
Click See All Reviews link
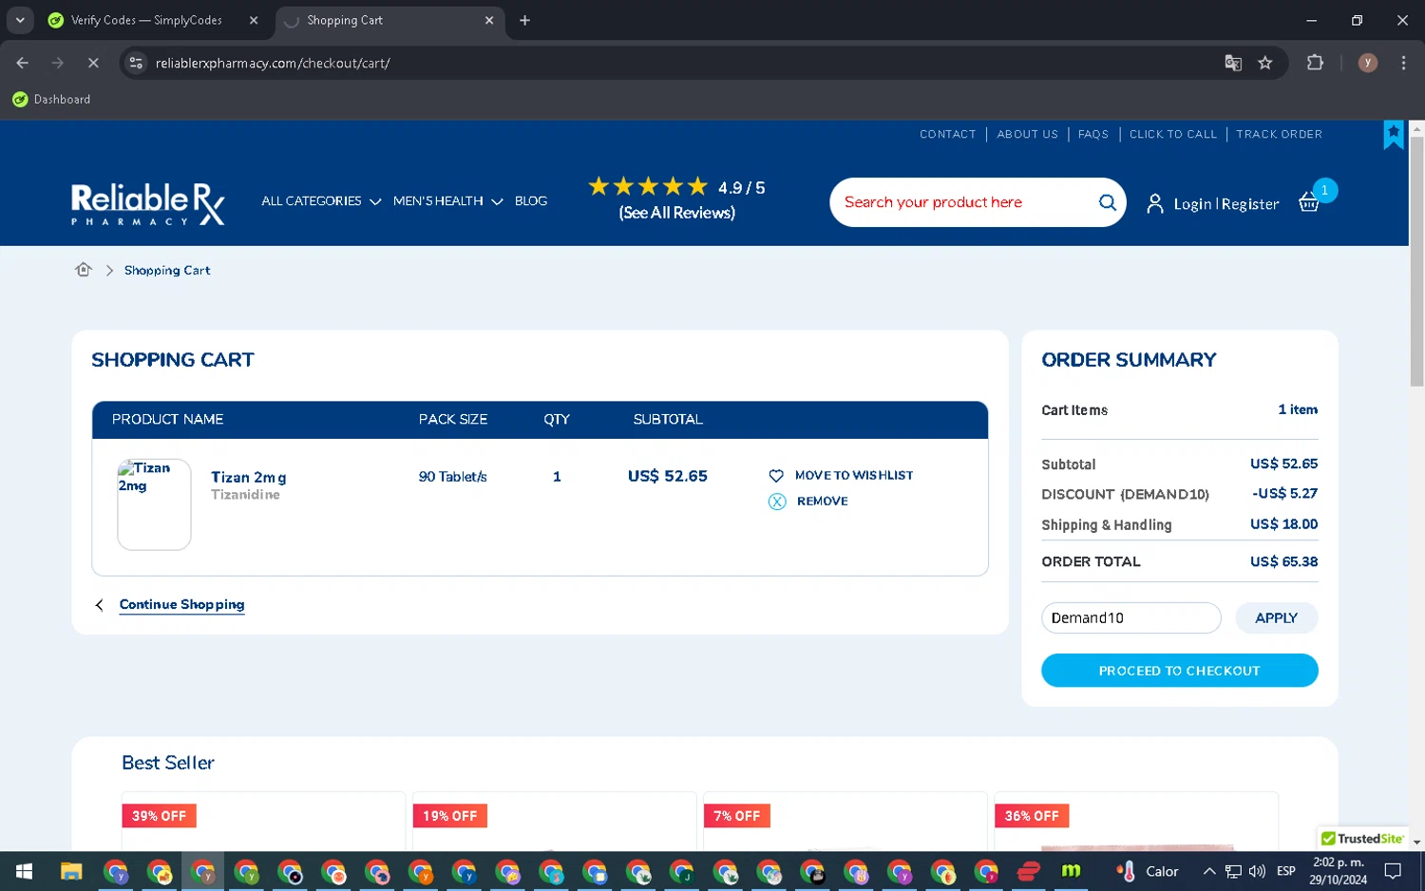pos(676,213)
